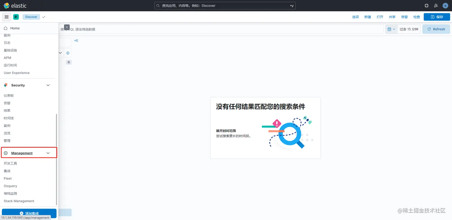The width and height of the screenshot is (452, 220).
Task: Open the time range dropdown chevron
Action: click(395, 29)
